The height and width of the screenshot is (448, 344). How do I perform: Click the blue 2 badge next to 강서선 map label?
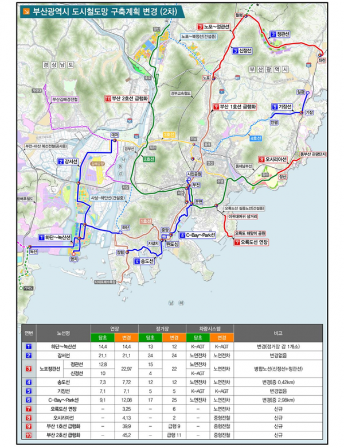coord(61,162)
